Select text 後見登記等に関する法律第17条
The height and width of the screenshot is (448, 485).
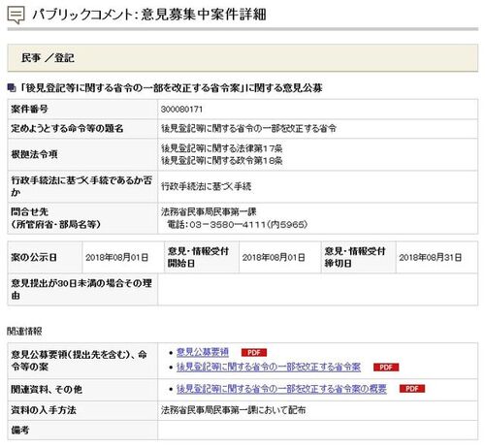coord(222,148)
